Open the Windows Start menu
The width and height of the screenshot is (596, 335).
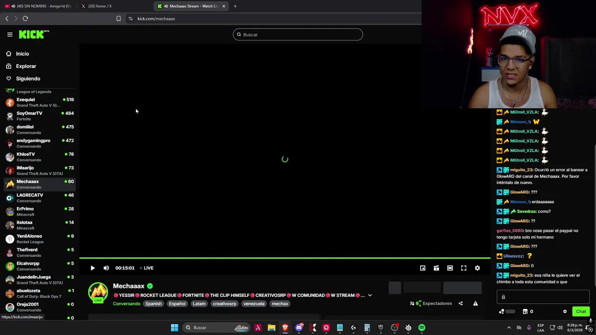[x=175, y=328]
